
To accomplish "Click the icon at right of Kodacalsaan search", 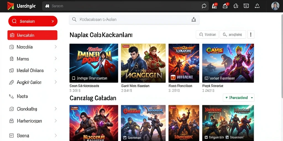I will click(x=194, y=20).
